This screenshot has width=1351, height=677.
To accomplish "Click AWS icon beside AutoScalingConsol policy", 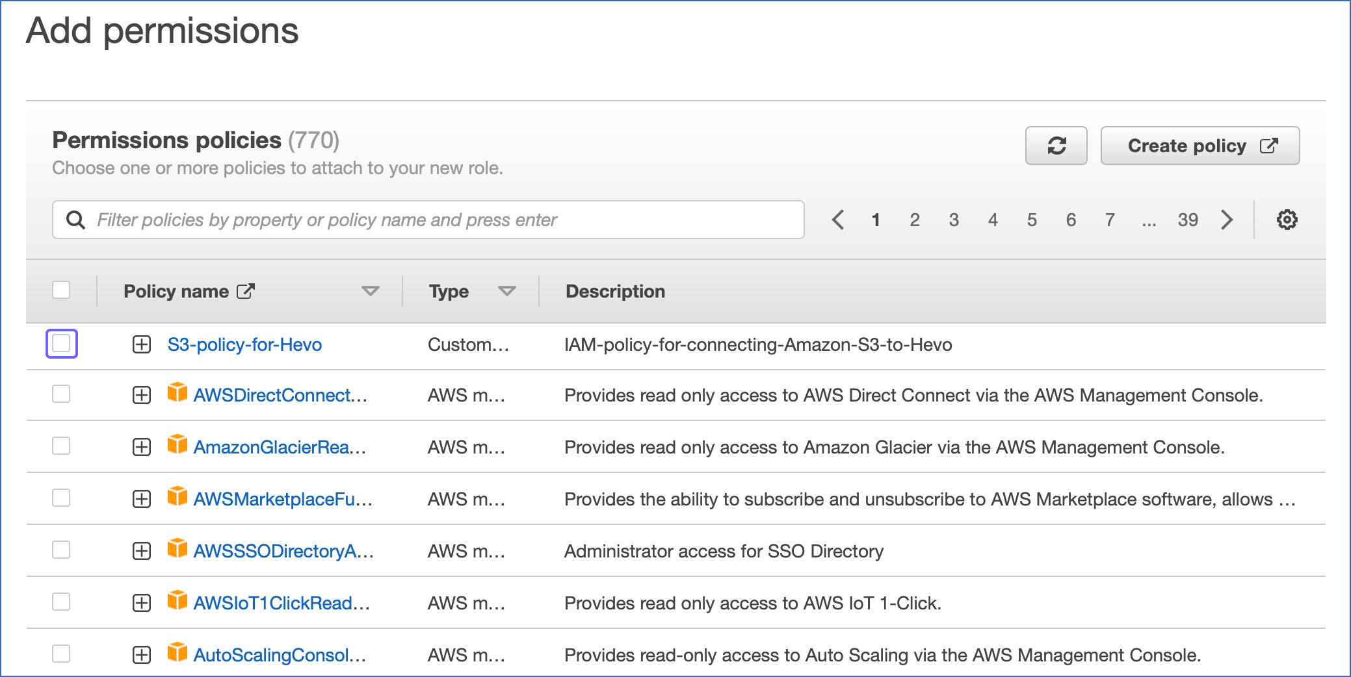I will click(177, 654).
